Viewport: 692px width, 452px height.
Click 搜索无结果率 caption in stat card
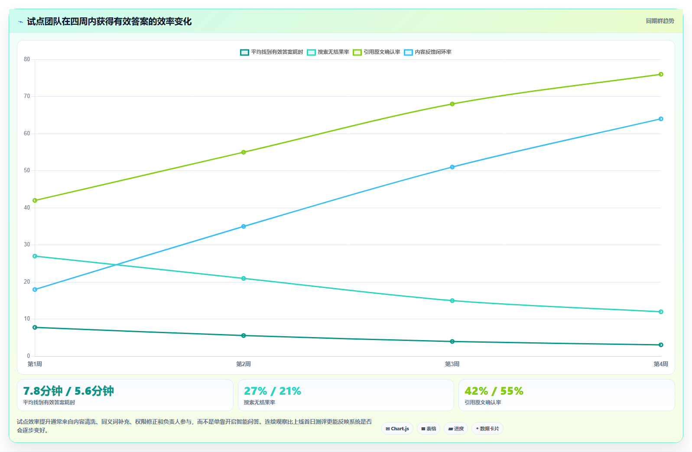click(x=260, y=403)
